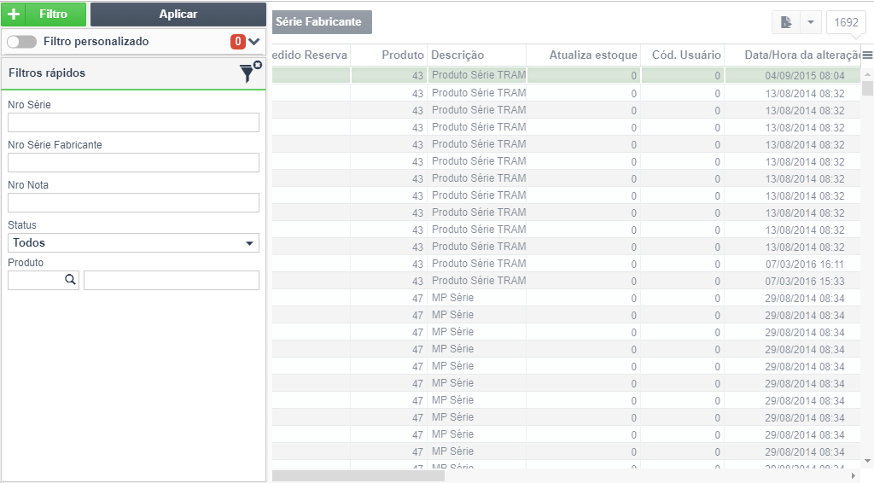Select the row dated 07/03/2016 15:33
This screenshot has width=874, height=483.
tap(567, 281)
